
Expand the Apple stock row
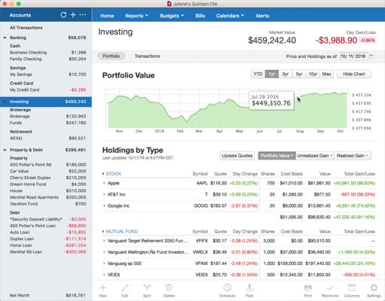104,183
